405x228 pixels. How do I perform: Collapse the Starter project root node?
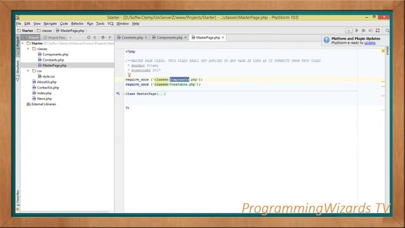[x=23, y=43]
